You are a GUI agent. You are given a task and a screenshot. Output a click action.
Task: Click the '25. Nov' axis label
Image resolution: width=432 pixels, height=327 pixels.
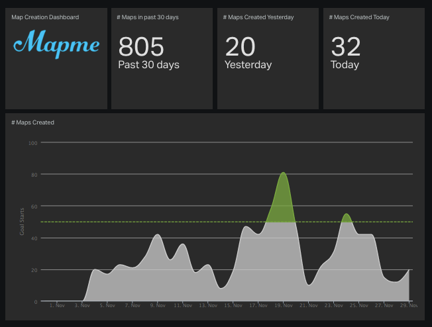(359, 305)
